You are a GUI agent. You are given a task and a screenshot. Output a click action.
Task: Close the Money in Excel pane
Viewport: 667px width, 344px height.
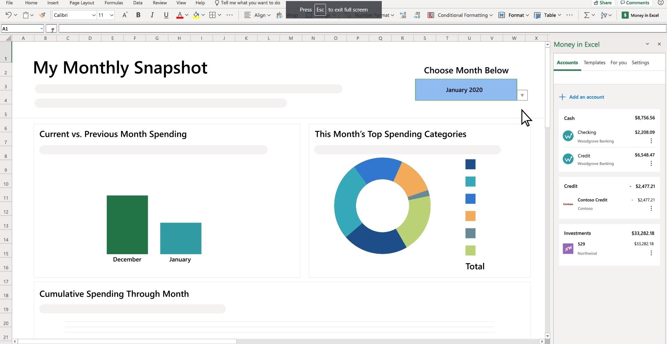point(659,44)
